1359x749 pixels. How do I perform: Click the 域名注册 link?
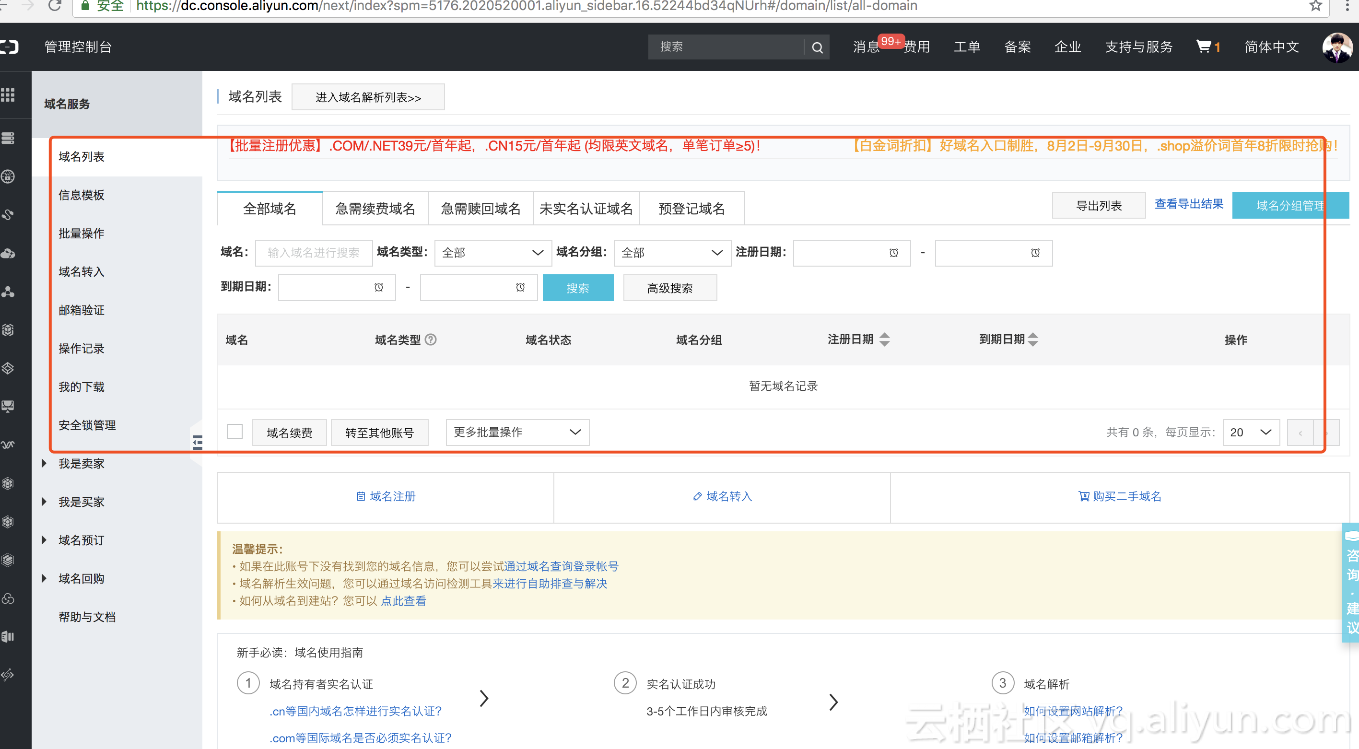click(386, 496)
